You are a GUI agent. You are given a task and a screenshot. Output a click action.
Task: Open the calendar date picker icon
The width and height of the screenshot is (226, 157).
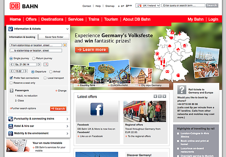pos(46,64)
